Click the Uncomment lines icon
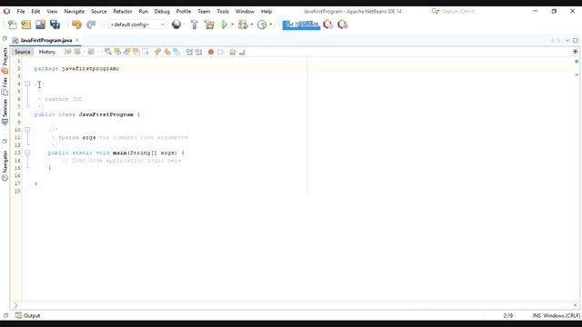Image resolution: width=582 pixels, height=327 pixels. (x=242, y=52)
